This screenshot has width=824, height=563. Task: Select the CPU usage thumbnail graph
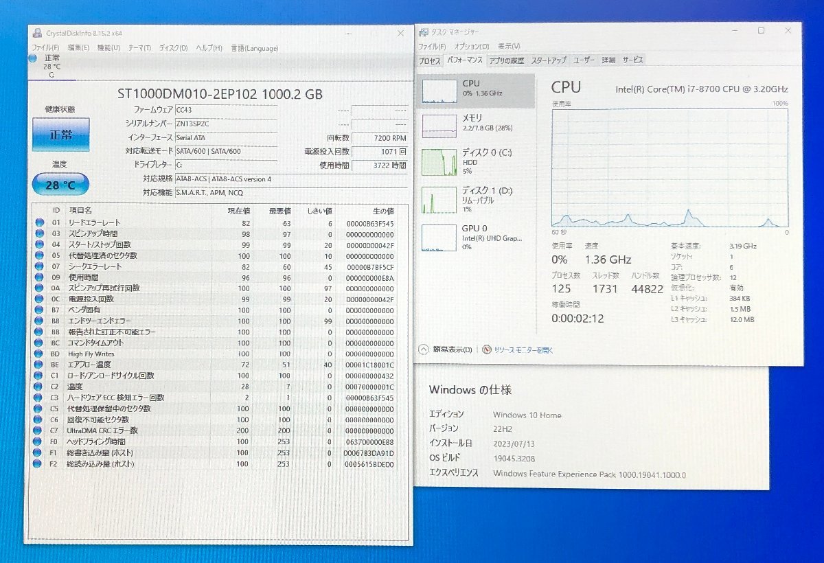(439, 91)
